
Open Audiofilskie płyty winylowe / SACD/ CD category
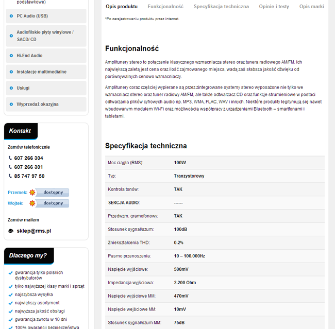pyautogui.click(x=46, y=36)
